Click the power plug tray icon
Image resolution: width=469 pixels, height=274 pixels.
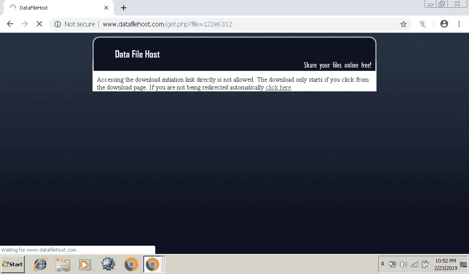(x=425, y=264)
